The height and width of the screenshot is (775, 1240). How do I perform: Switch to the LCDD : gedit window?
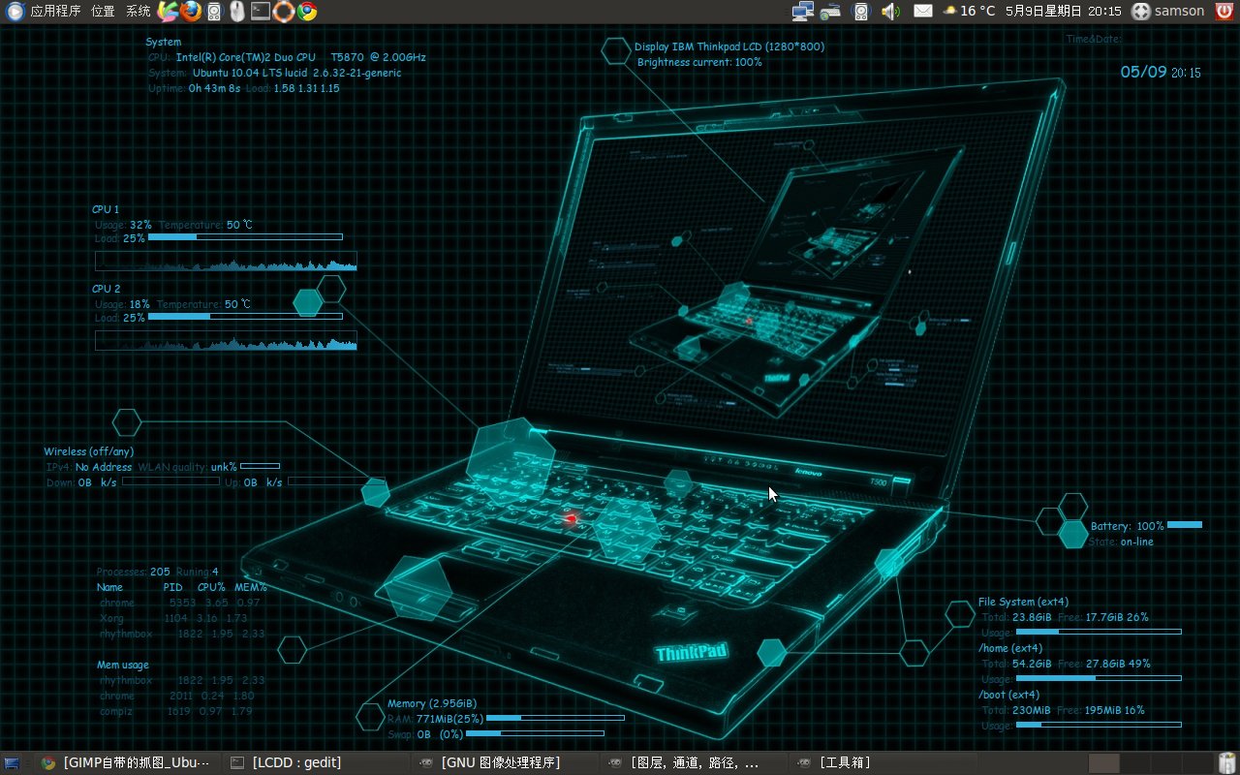(315, 763)
